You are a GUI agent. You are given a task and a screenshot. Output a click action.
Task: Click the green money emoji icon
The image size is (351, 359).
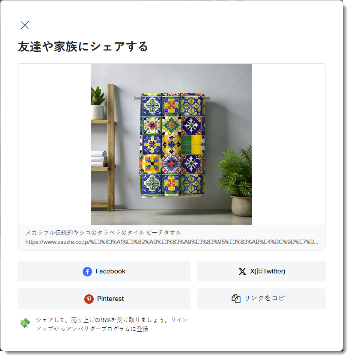[25, 323]
